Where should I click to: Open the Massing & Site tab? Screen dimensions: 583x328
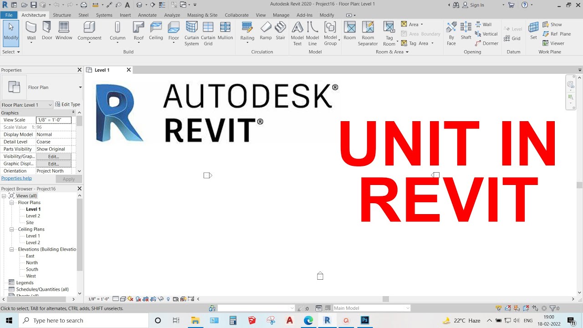(202, 15)
